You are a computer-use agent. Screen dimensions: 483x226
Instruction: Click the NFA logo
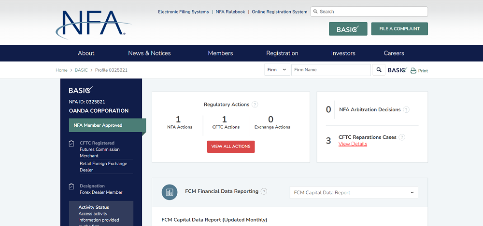click(x=93, y=25)
